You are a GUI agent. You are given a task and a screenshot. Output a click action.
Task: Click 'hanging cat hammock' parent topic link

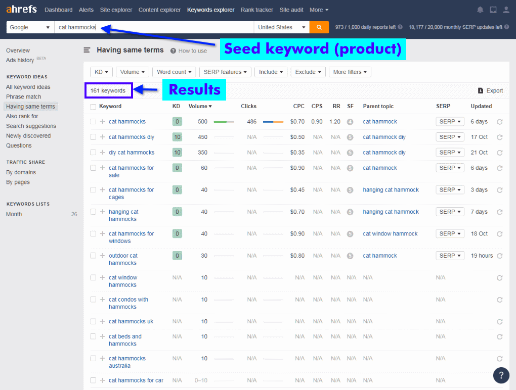click(391, 190)
